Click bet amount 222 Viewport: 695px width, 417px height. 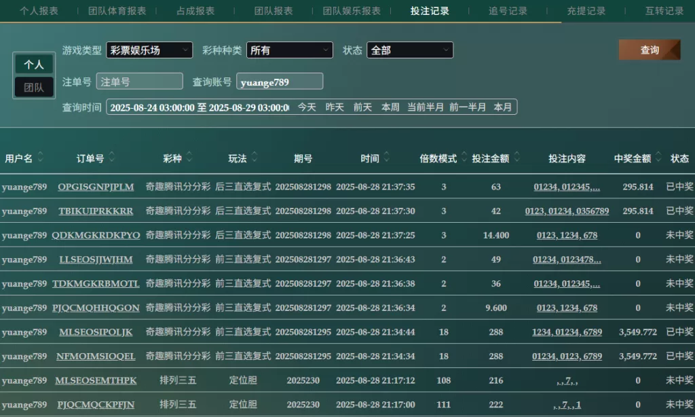pos(496,405)
